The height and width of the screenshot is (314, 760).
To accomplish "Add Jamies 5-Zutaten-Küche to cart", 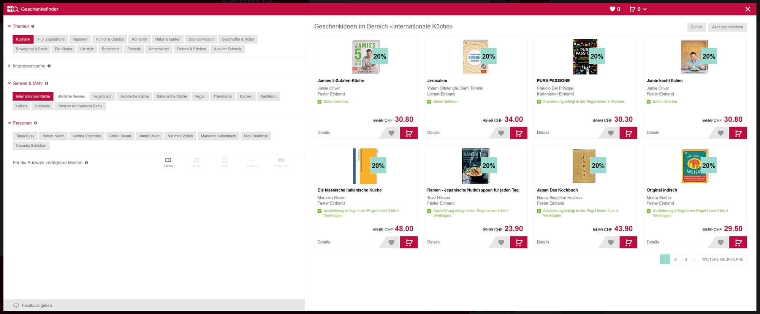I will 409,133.
